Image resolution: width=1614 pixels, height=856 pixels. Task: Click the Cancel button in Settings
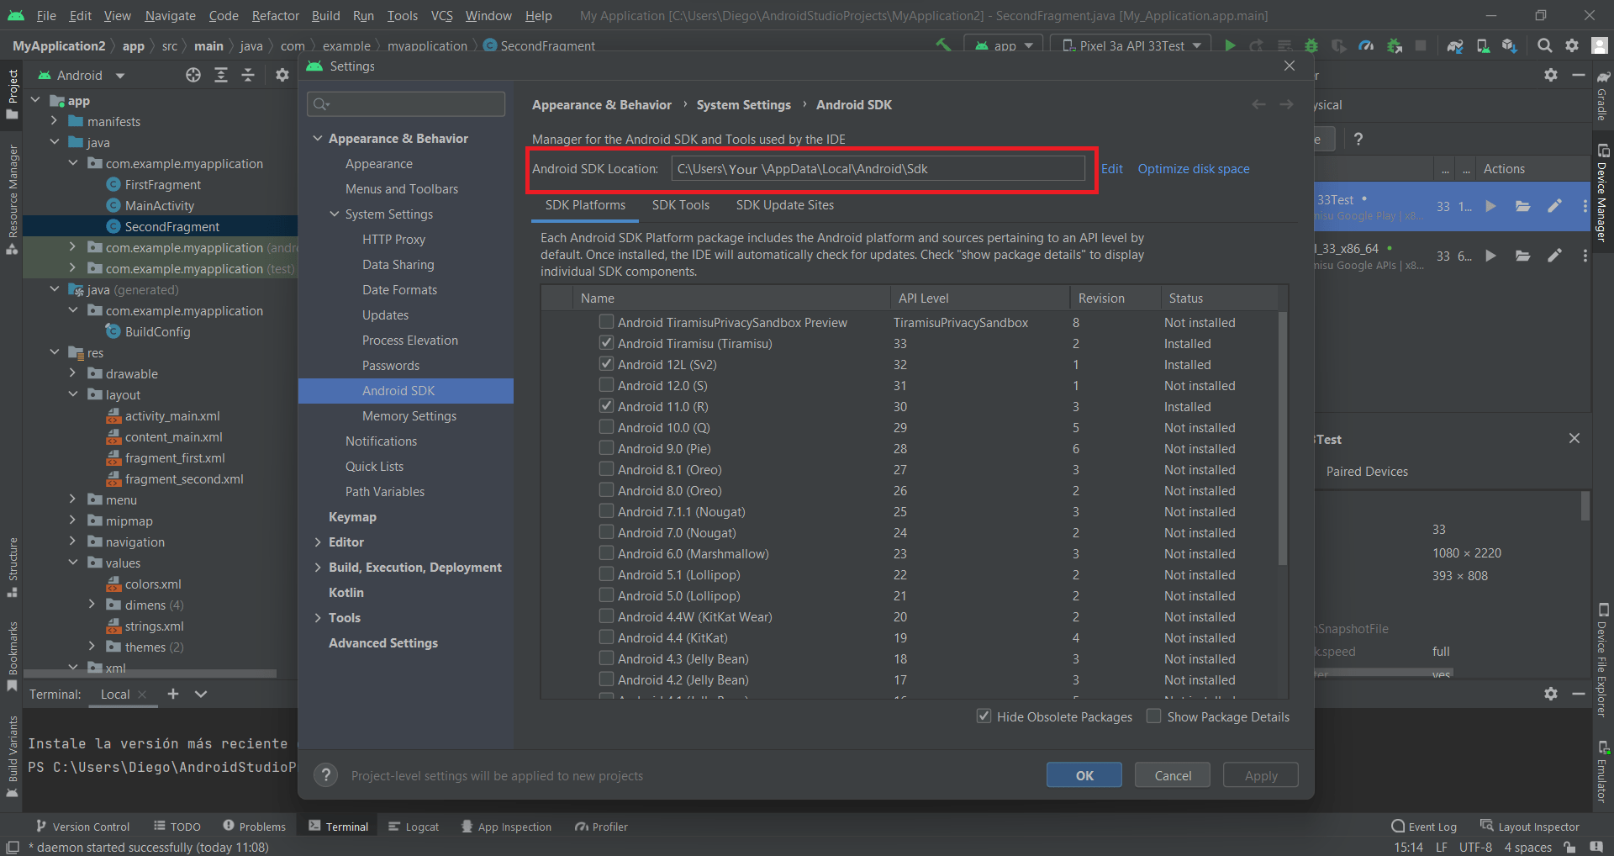(1173, 775)
